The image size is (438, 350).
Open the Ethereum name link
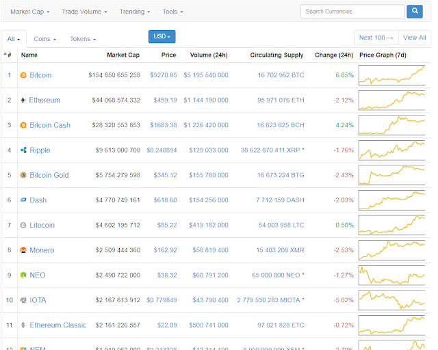(x=44, y=100)
